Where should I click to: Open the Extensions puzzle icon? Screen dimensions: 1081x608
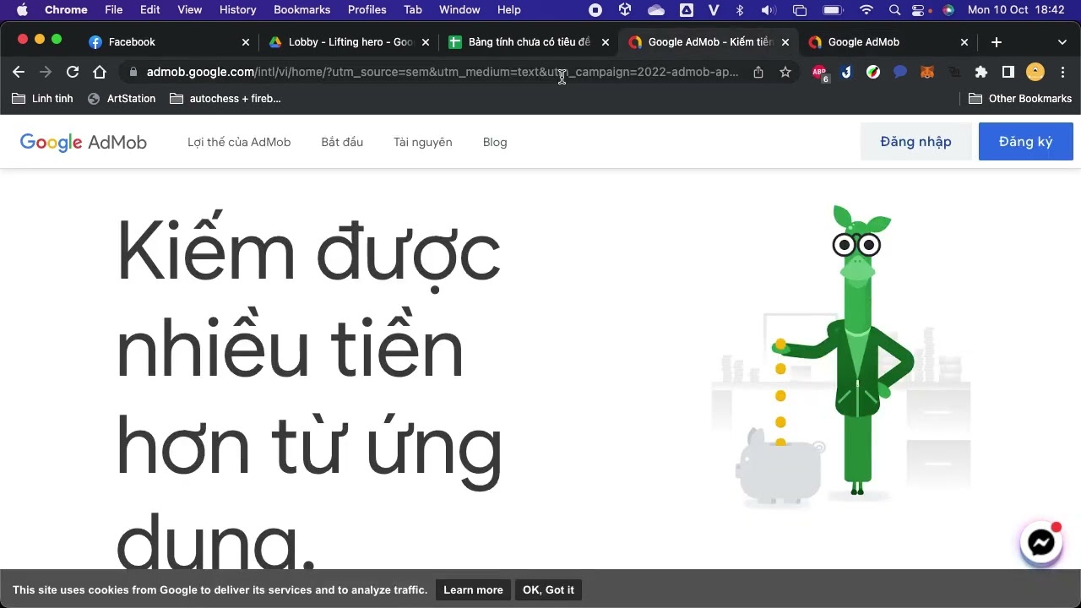pos(981,72)
